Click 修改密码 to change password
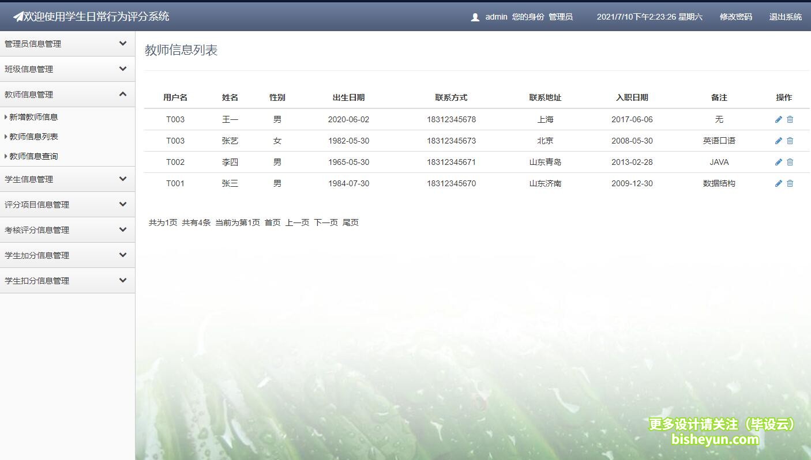Screen dimensions: 811x460 (735, 17)
